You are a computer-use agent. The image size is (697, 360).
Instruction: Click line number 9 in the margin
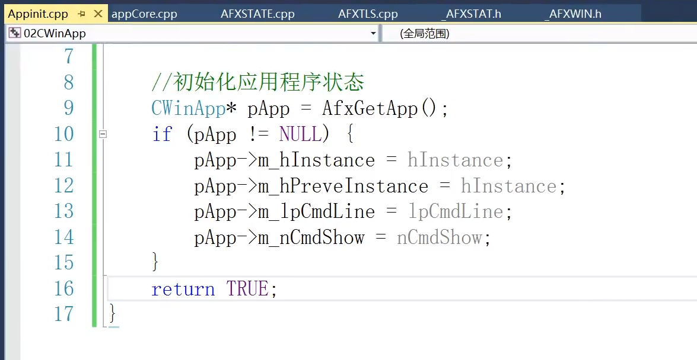click(x=68, y=108)
